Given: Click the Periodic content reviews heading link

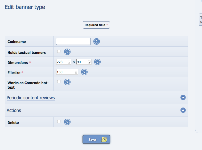Looking at the screenshot, I should (x=31, y=98).
